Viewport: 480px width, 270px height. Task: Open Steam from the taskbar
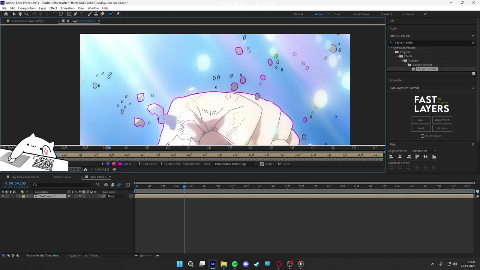(256, 264)
